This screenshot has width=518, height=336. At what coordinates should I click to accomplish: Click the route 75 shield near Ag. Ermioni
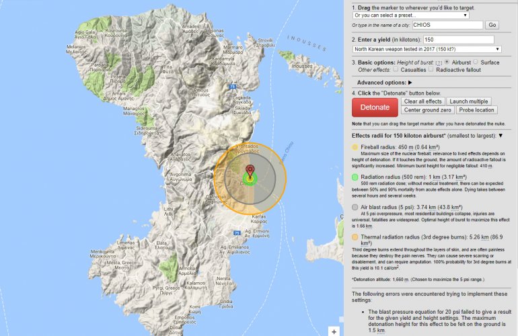(237, 233)
